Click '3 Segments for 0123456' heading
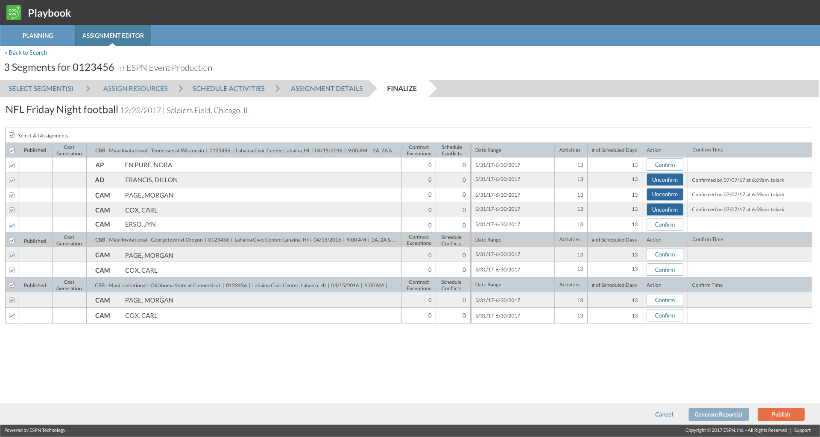 tap(59, 67)
